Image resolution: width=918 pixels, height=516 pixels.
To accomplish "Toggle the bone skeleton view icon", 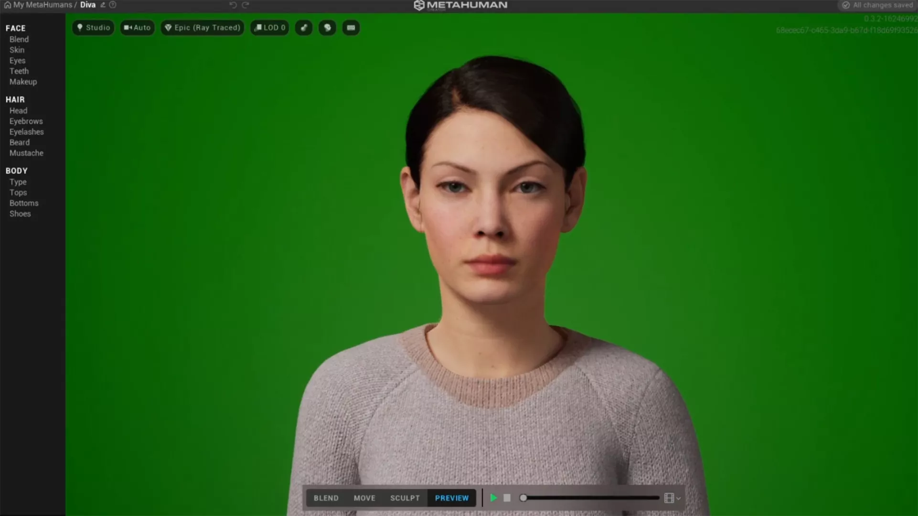I will click(304, 28).
